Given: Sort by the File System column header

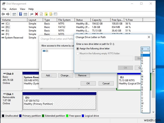Looking at the screenshot, I should point(66,20).
